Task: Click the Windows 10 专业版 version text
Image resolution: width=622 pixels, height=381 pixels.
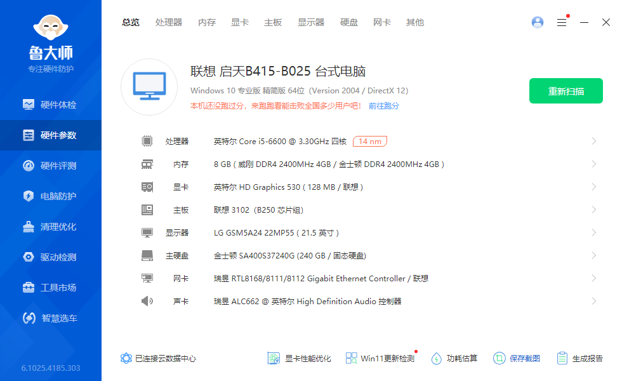Action: (x=299, y=90)
